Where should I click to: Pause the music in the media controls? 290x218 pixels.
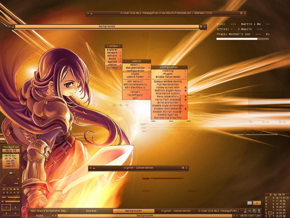[x=11, y=189]
